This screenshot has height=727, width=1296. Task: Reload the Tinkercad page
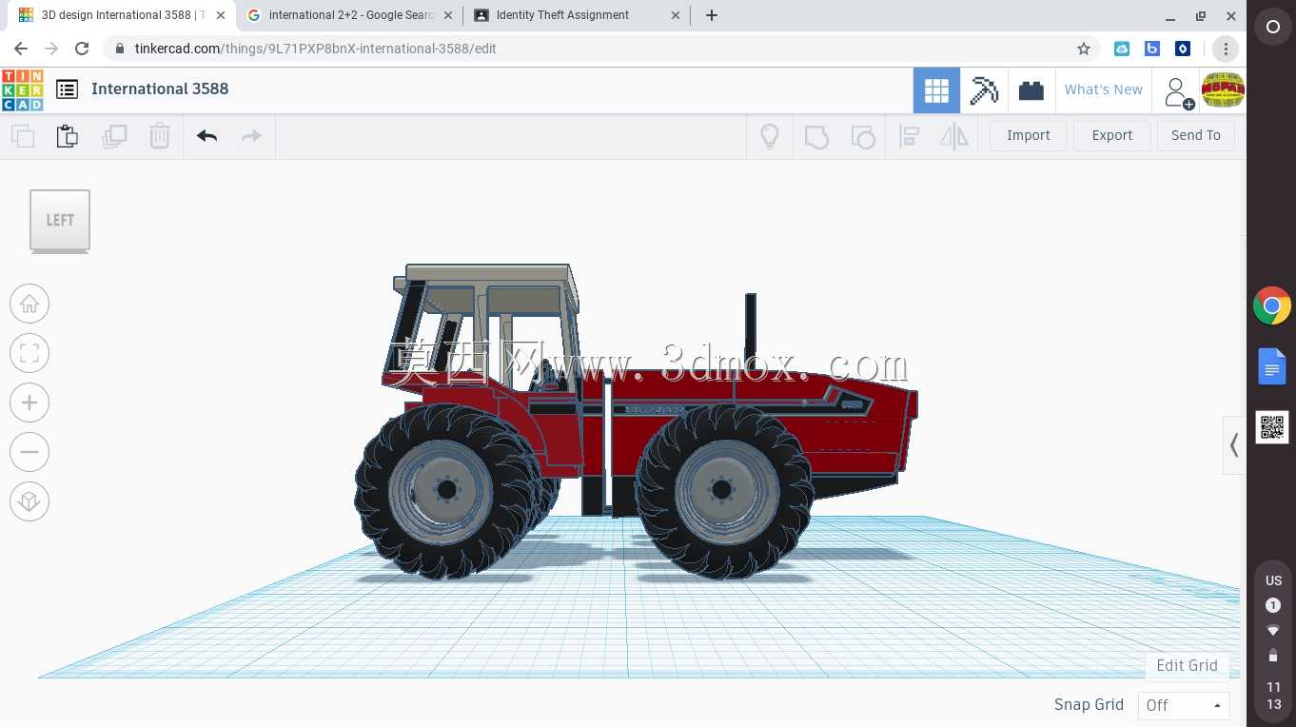(x=82, y=49)
